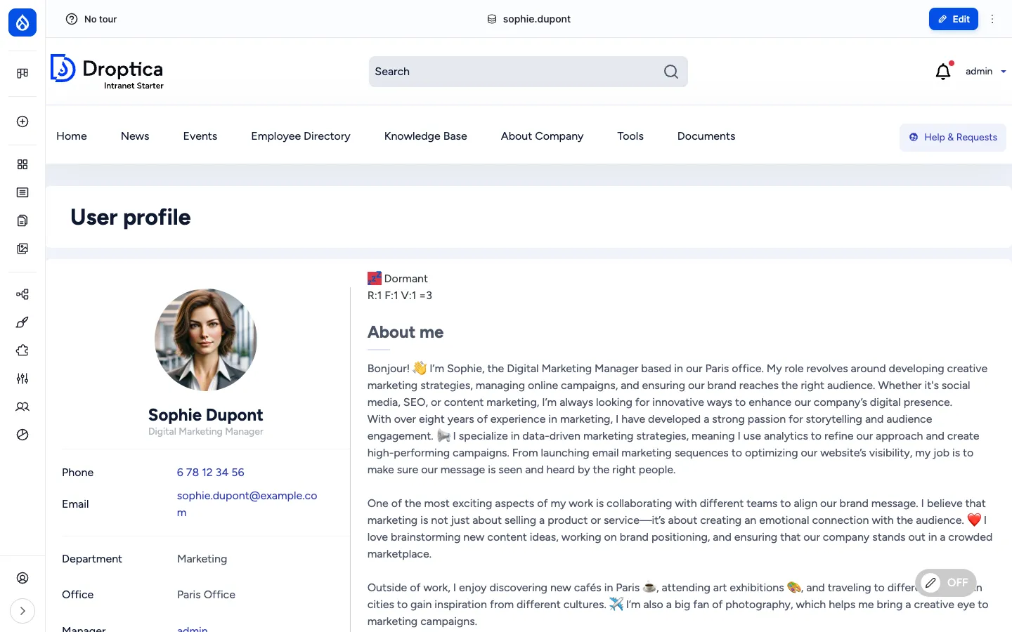Click the Digital Marketing Manager job title
This screenshot has width=1012, height=632.
[x=206, y=432]
